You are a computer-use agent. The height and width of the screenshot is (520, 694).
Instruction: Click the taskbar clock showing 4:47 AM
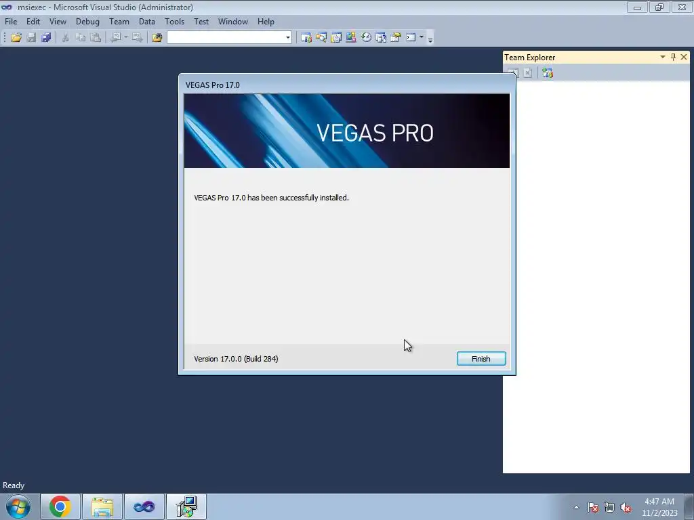coord(659,506)
